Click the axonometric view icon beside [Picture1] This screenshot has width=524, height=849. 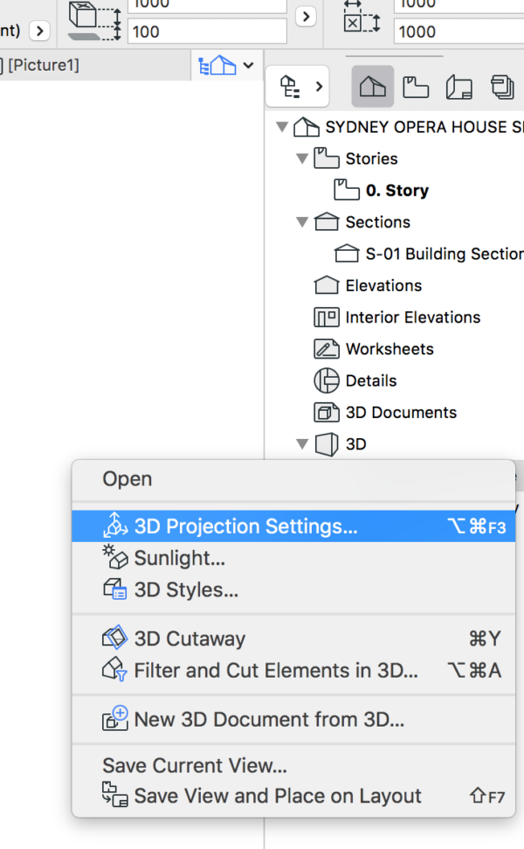tap(217, 65)
